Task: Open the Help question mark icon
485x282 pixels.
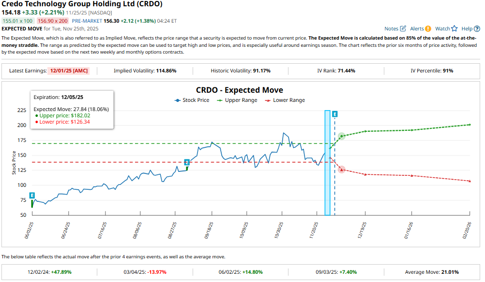Action: click(477, 29)
